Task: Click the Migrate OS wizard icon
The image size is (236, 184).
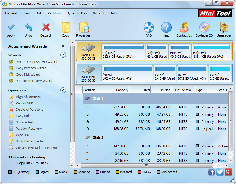Action: tap(11, 62)
